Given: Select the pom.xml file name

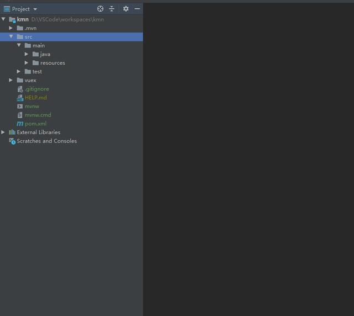Looking at the screenshot, I should coord(35,124).
